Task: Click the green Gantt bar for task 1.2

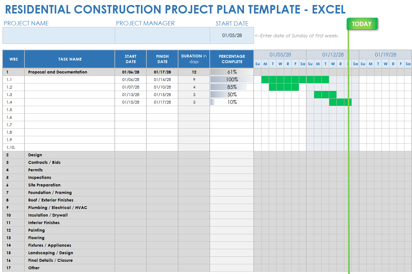Action: tap(284, 87)
